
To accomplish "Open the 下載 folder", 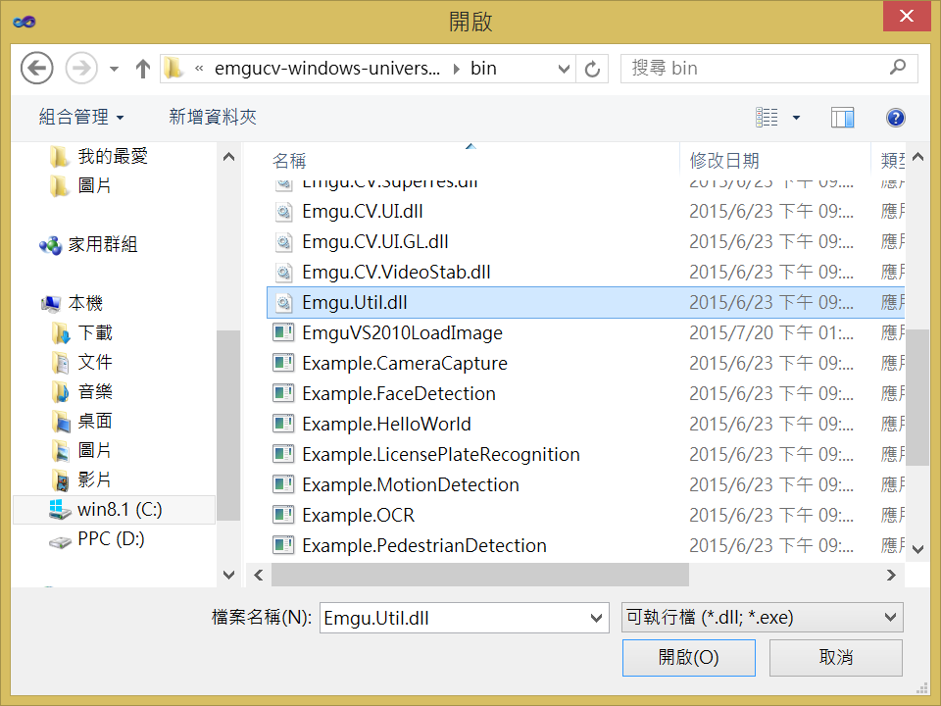I will pos(95,332).
